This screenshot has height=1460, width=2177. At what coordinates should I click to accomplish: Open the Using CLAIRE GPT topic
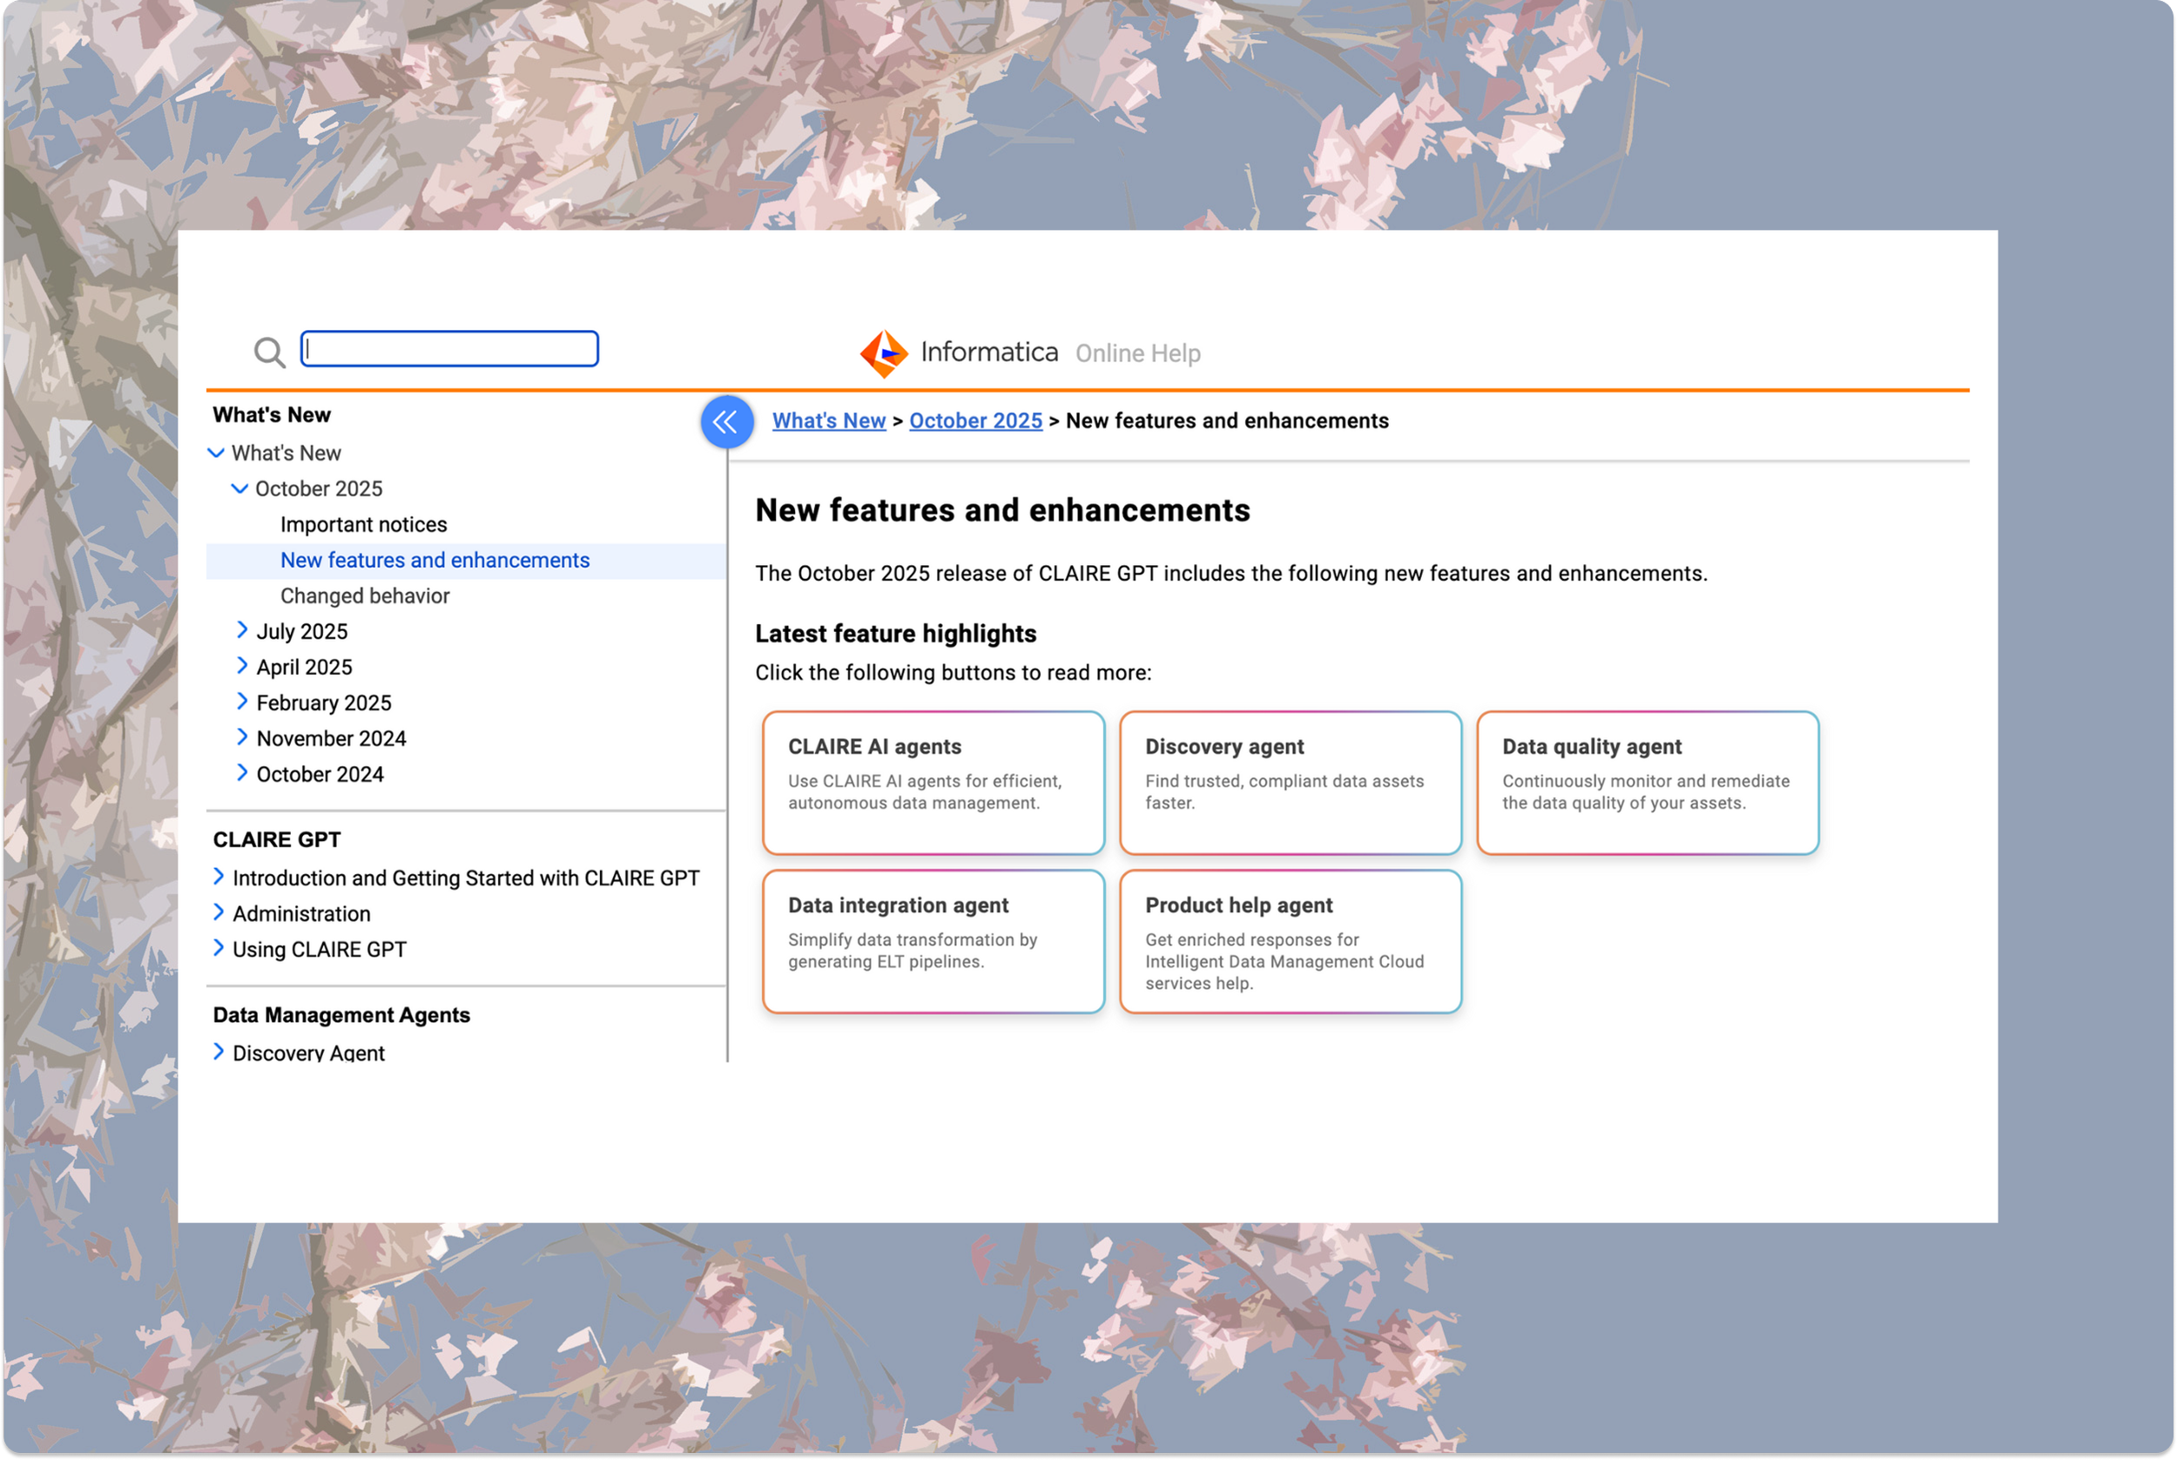[x=320, y=950]
